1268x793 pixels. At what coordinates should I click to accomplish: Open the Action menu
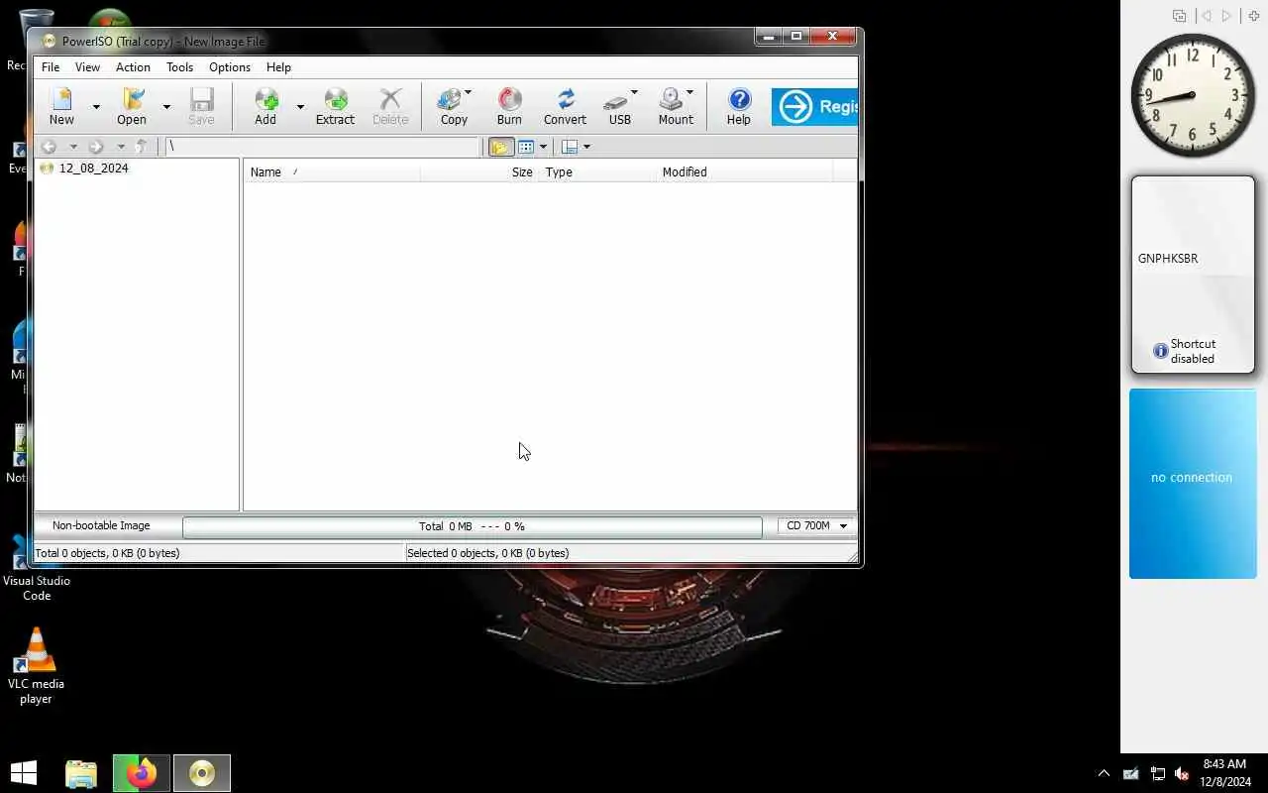pos(133,67)
